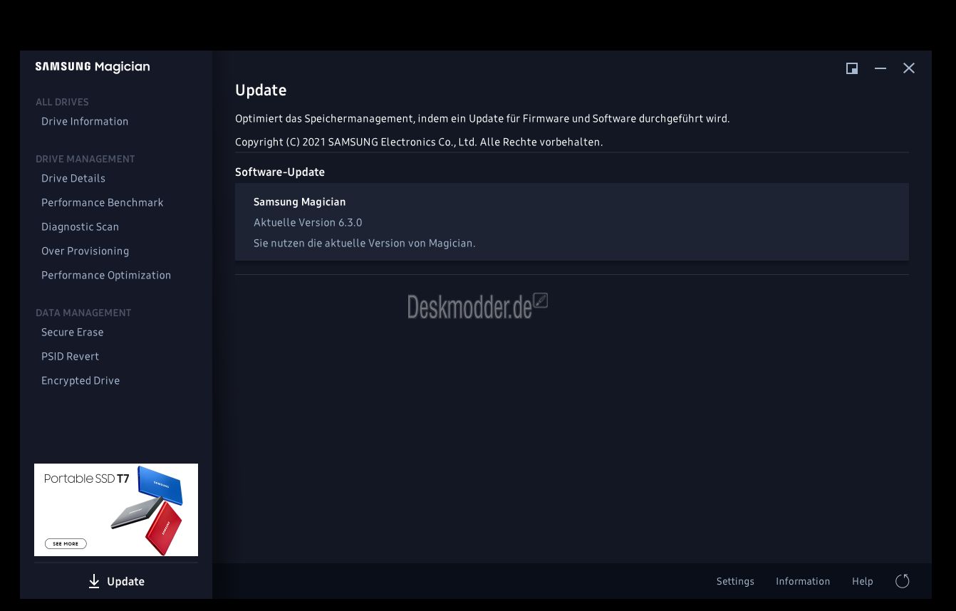This screenshot has width=956, height=611.
Task: Open Information from bottom bar
Action: click(803, 581)
